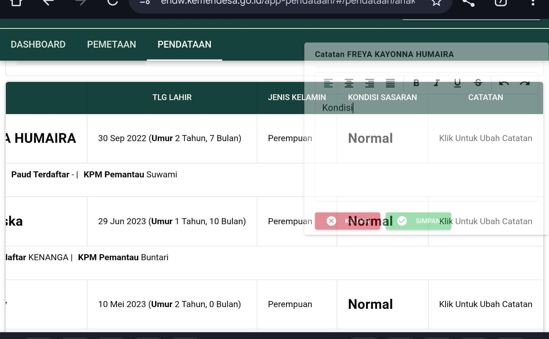This screenshot has width=549, height=339.
Task: Click the browser address bar URL
Action: click(x=288, y=3)
